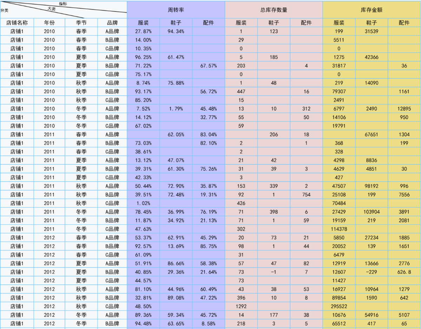Image resolution: width=421 pixels, height=329 pixels.
Task: Select the 周转率 header cell
Action: 176,10
